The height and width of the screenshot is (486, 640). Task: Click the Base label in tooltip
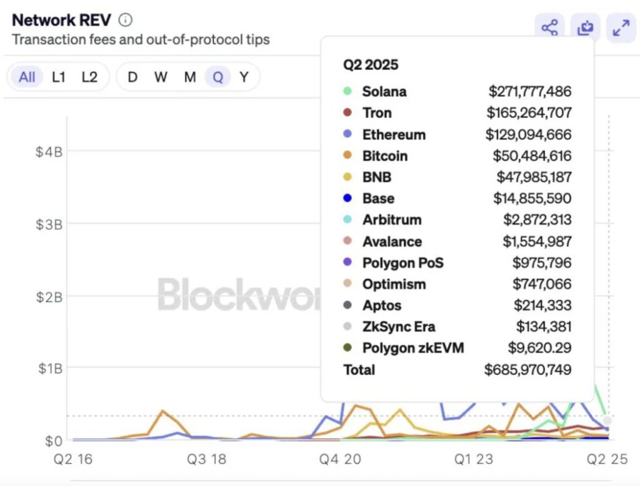point(378,198)
